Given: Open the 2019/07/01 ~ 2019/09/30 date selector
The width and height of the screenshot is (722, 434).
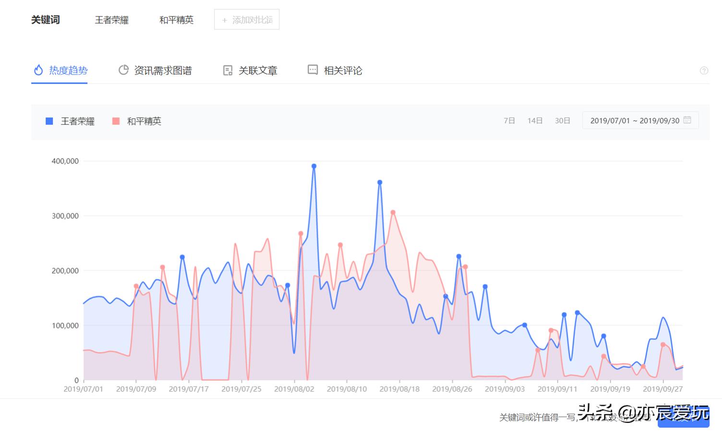Looking at the screenshot, I should pos(636,121).
